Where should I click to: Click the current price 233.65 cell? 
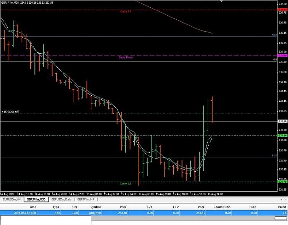pos(200,213)
